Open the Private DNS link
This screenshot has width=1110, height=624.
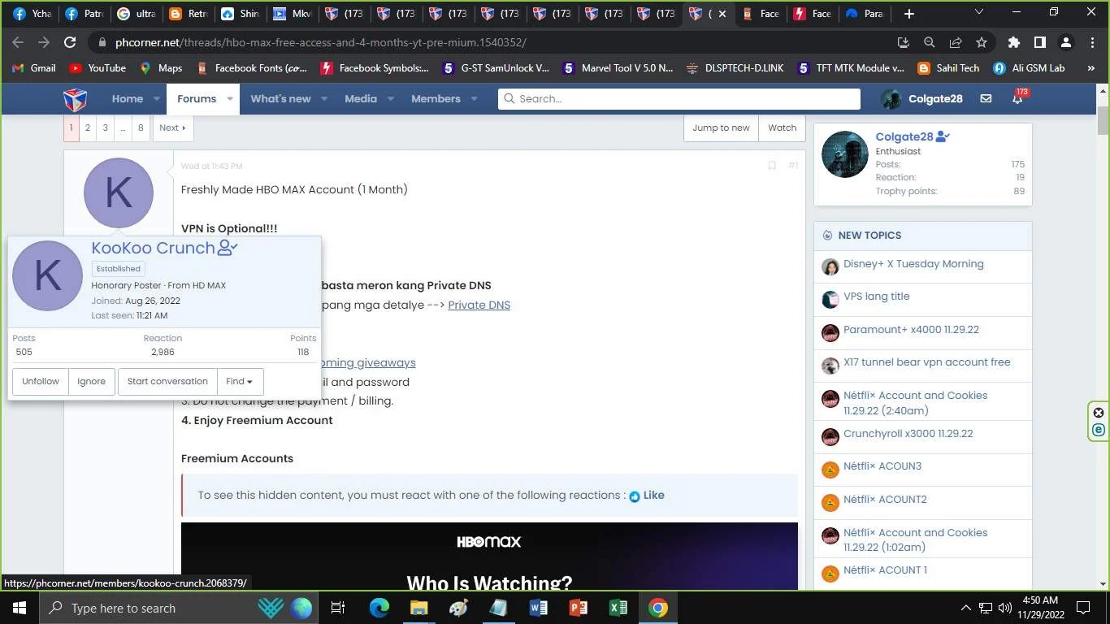479,305
